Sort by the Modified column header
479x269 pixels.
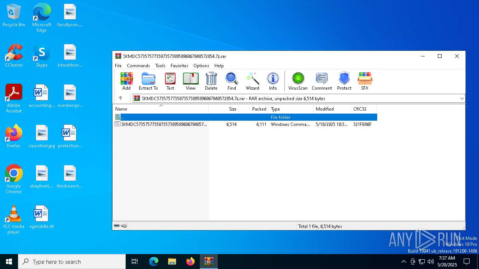click(332, 109)
